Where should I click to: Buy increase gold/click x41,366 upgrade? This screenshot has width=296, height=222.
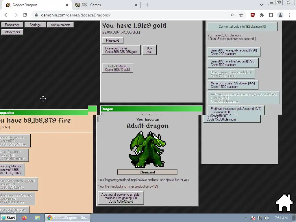point(12,169)
